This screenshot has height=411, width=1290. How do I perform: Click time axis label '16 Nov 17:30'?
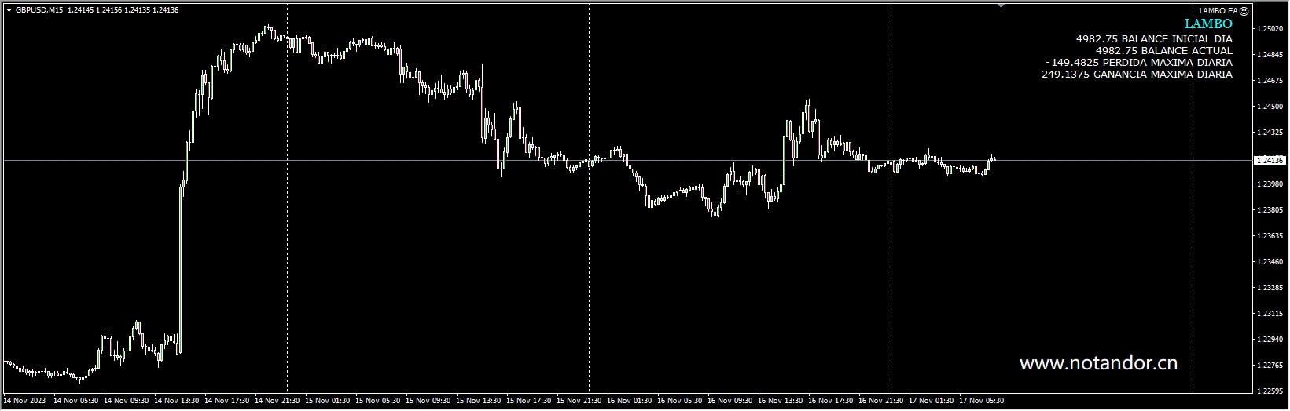[831, 400]
